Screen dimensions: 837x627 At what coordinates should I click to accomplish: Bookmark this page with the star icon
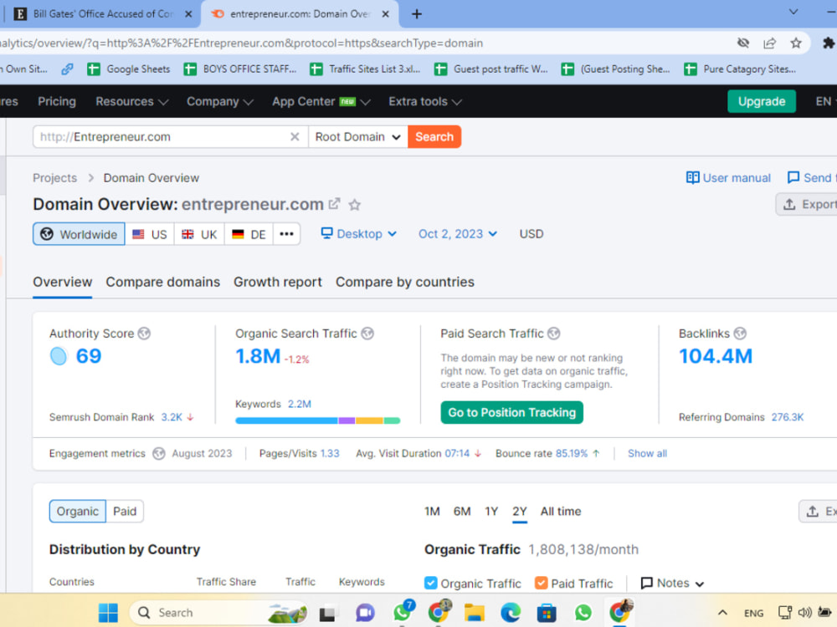[796, 43]
